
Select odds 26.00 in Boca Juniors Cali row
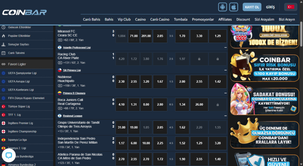pos(199,104)
